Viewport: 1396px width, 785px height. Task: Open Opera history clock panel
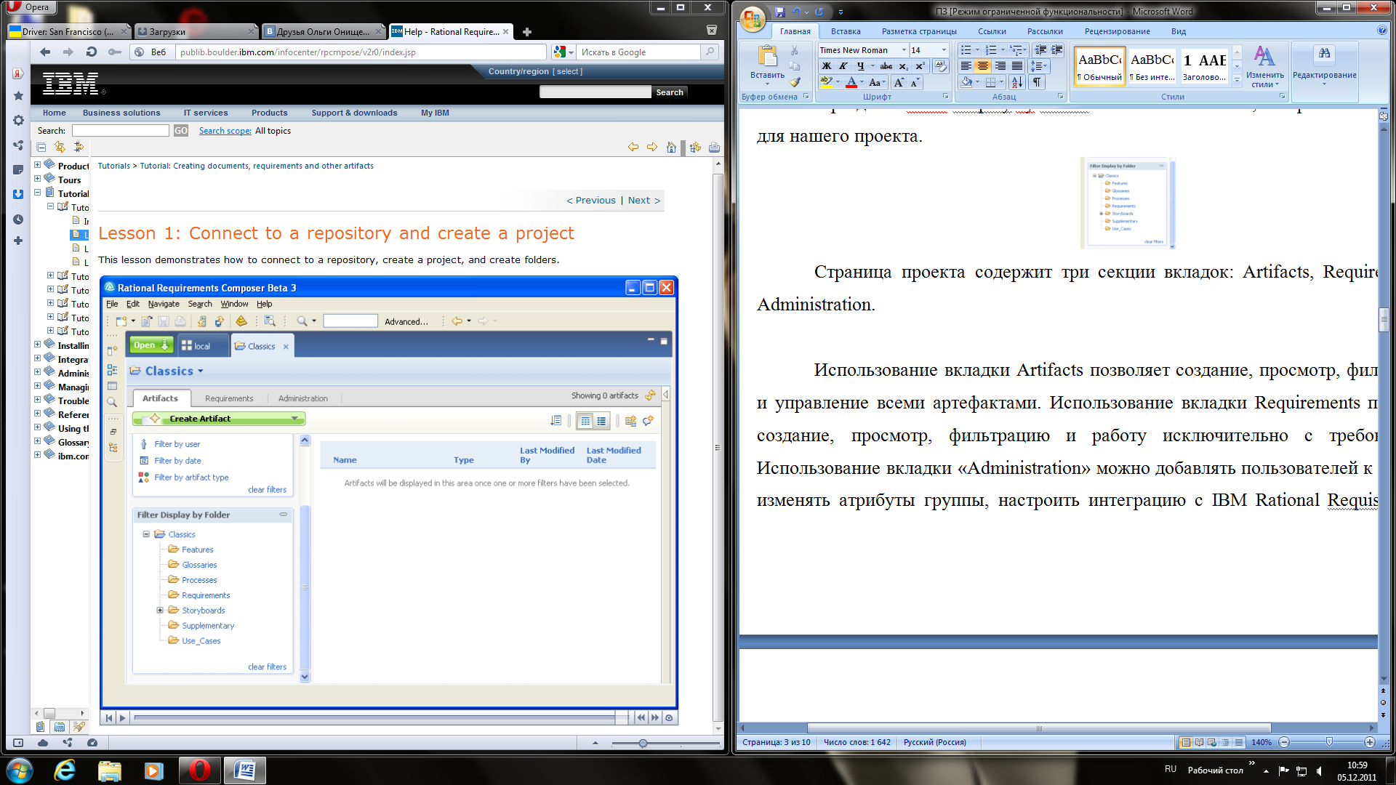tap(18, 220)
